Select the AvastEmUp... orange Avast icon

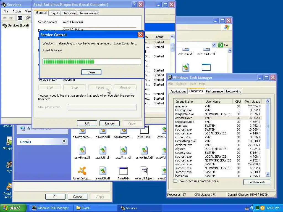coord(82,171)
